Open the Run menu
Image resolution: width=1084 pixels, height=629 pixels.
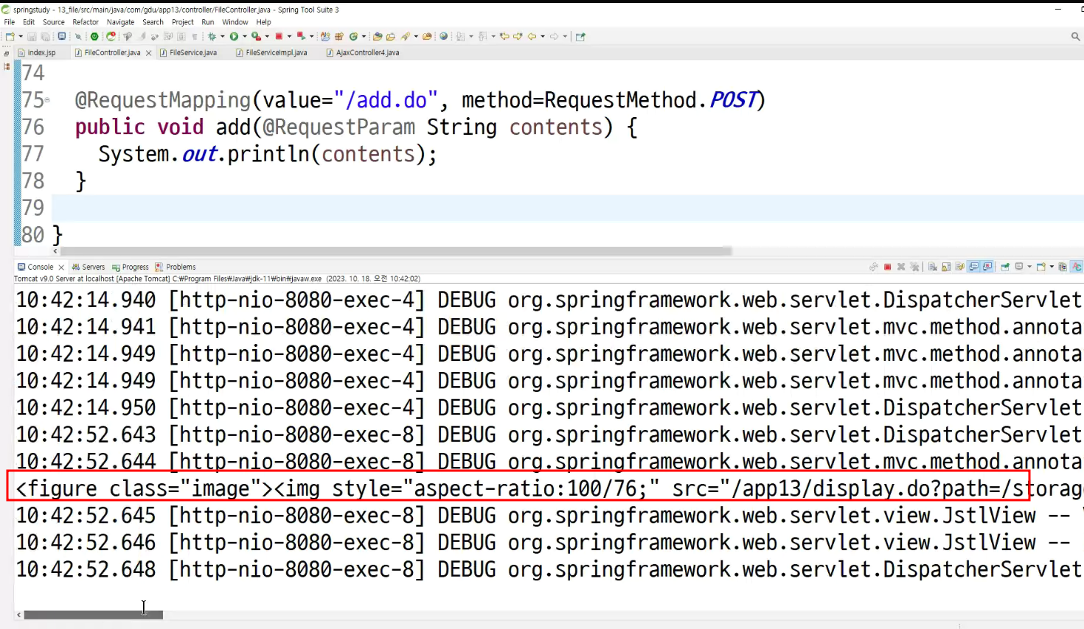[208, 22]
